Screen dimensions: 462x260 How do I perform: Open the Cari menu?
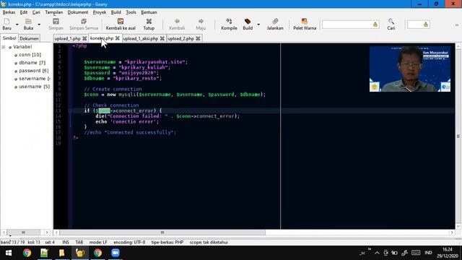tap(36, 12)
